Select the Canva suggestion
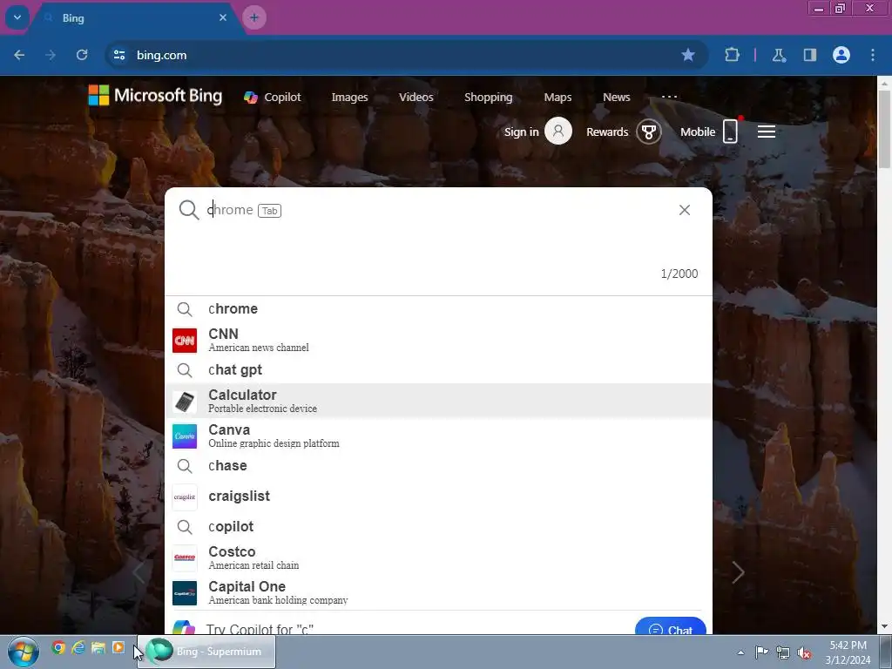The height and width of the screenshot is (669, 892). tap(439, 436)
